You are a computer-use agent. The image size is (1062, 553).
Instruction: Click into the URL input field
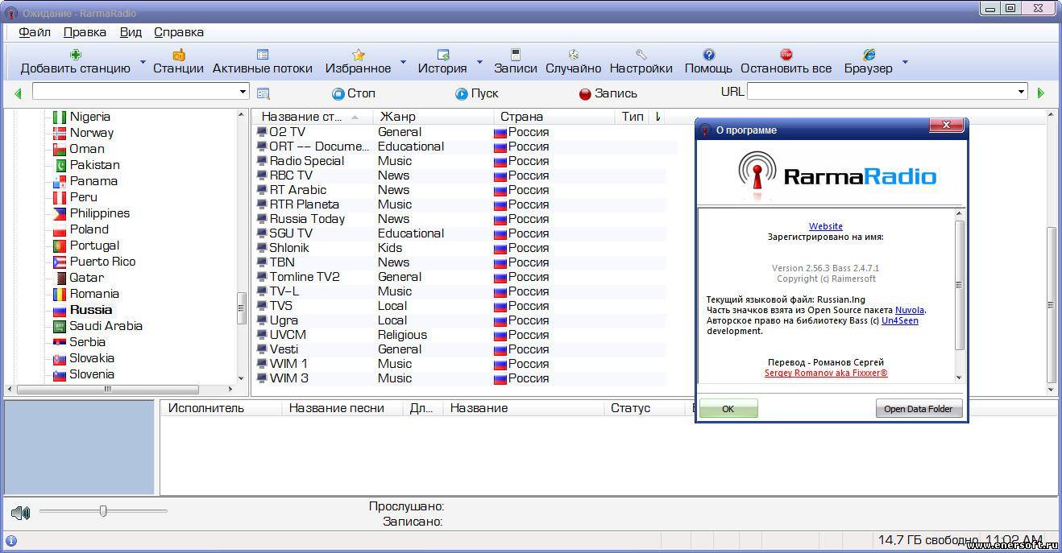coord(882,92)
